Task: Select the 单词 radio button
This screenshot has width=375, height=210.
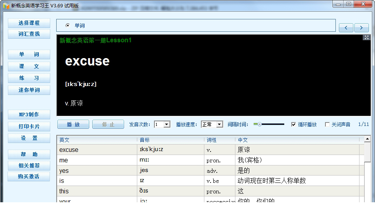Action: [x=68, y=25]
